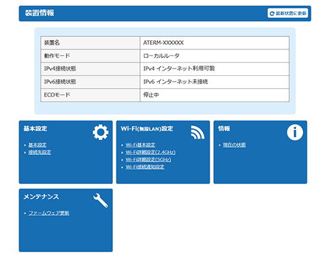Image resolution: width=330 pixels, height=254 pixels.
Task: Select the 停止中 ECO mode value
Action: point(151,95)
